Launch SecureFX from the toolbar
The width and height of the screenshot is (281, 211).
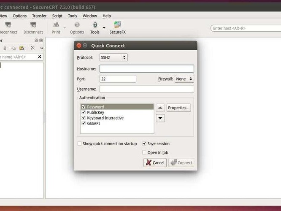[x=117, y=24]
